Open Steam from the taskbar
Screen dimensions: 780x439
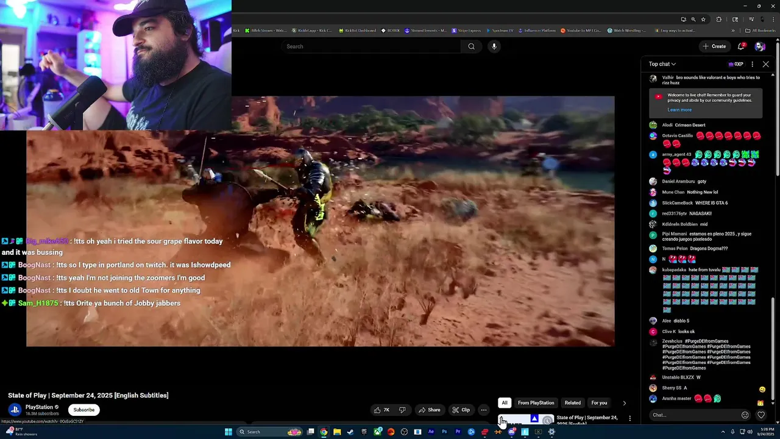350,432
